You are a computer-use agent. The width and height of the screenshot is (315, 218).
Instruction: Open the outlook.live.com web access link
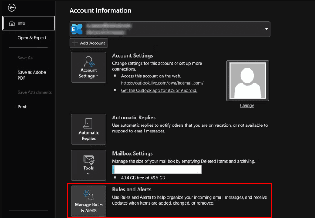click(x=162, y=83)
